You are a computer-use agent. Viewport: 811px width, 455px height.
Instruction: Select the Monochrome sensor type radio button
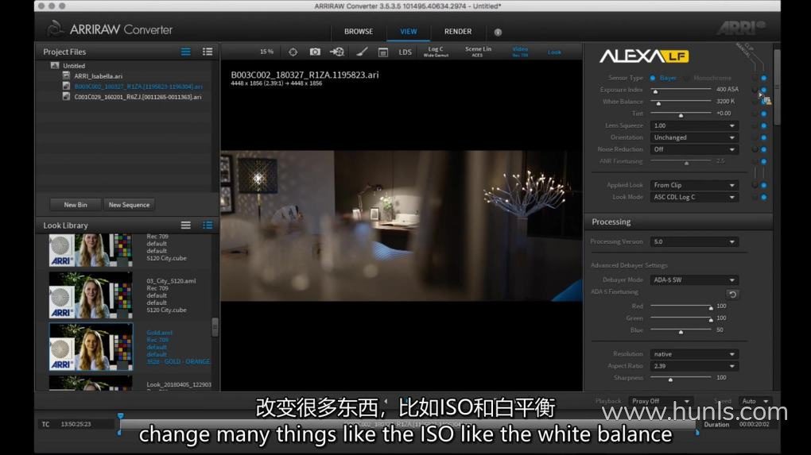pos(686,78)
